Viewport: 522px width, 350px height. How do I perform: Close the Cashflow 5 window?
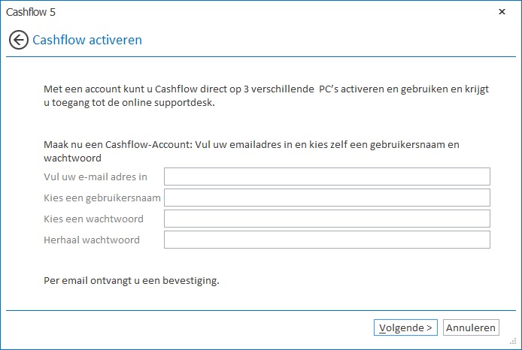pos(502,12)
